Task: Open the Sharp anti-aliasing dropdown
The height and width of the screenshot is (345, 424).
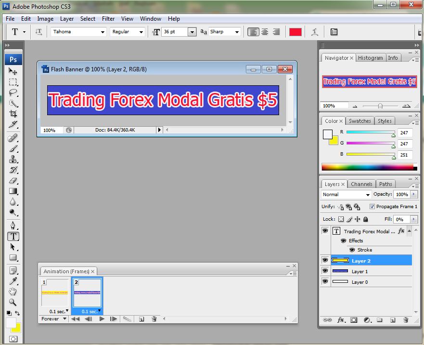Action: tap(237, 32)
